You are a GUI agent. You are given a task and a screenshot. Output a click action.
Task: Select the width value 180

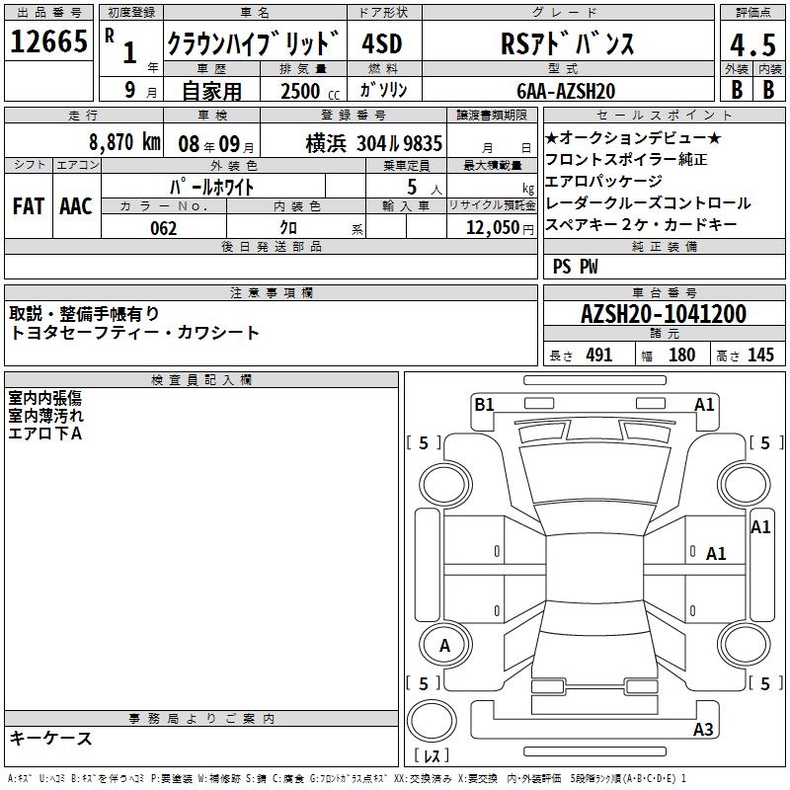(681, 355)
